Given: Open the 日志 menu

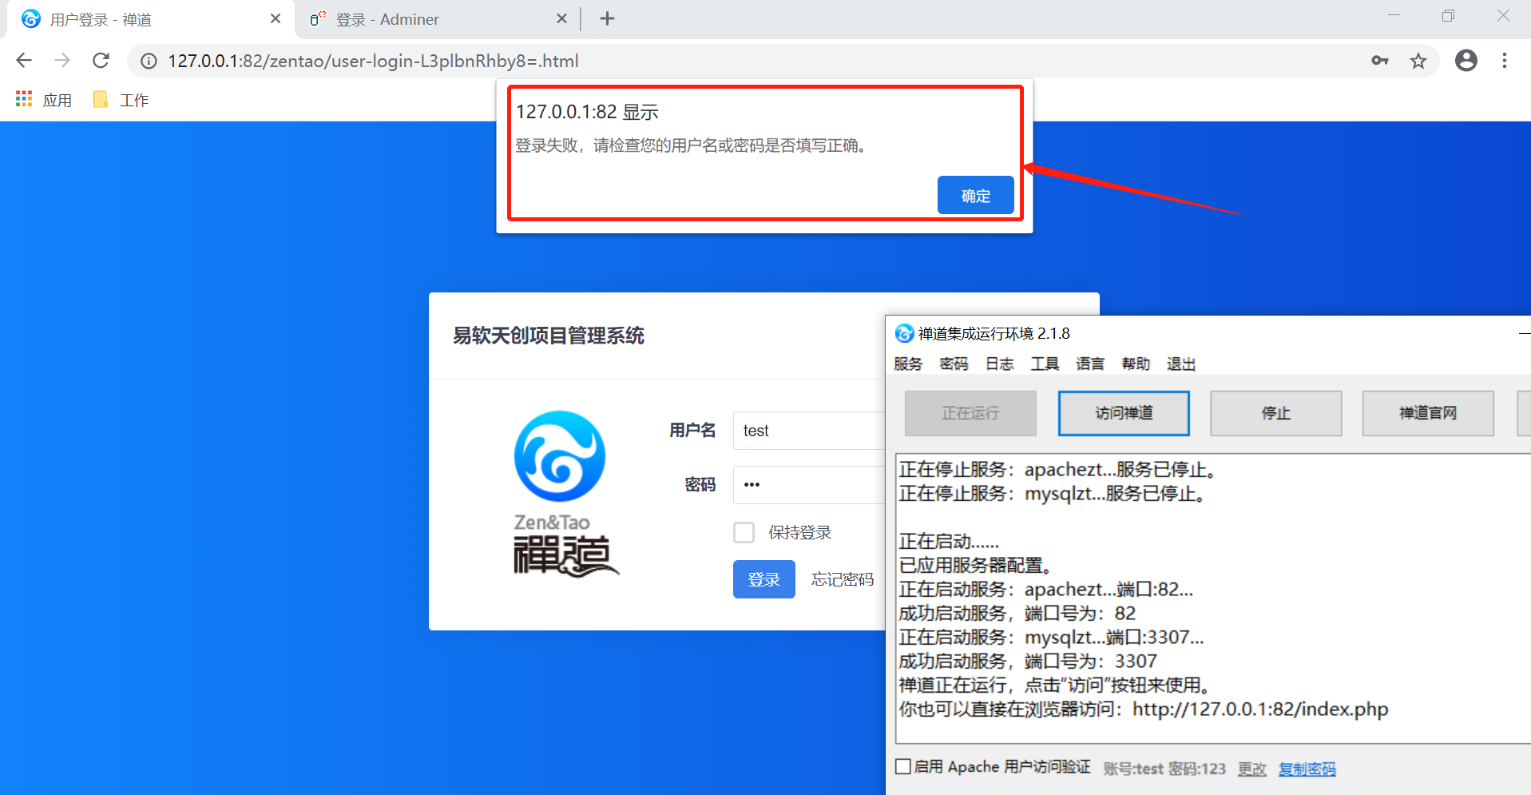Looking at the screenshot, I should 999,364.
